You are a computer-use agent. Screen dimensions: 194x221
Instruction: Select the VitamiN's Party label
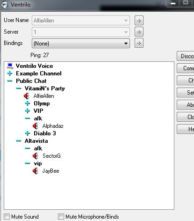(45, 88)
